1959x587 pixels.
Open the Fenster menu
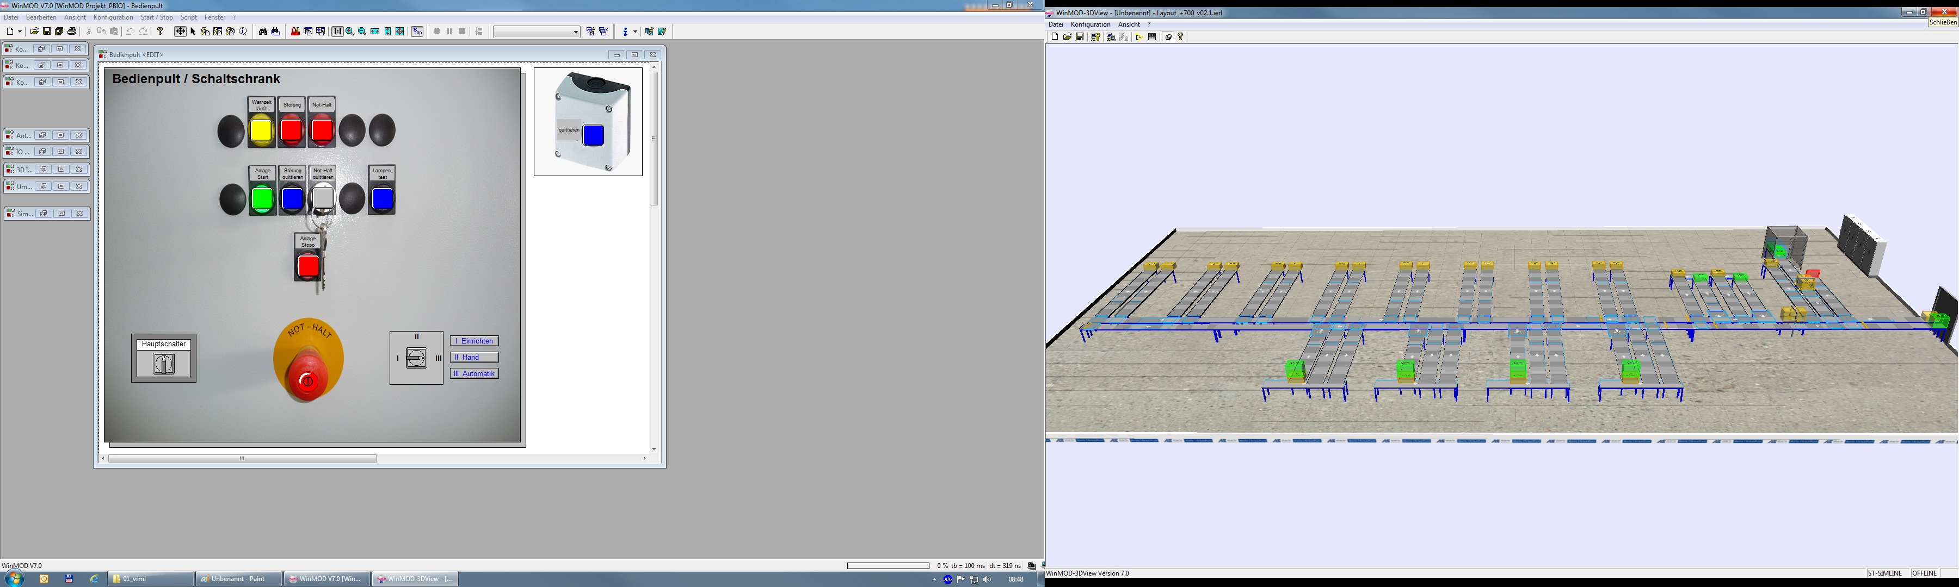214,17
